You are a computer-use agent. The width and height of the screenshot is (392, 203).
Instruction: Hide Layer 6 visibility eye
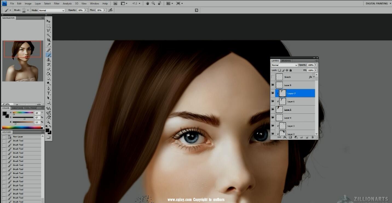point(273,101)
